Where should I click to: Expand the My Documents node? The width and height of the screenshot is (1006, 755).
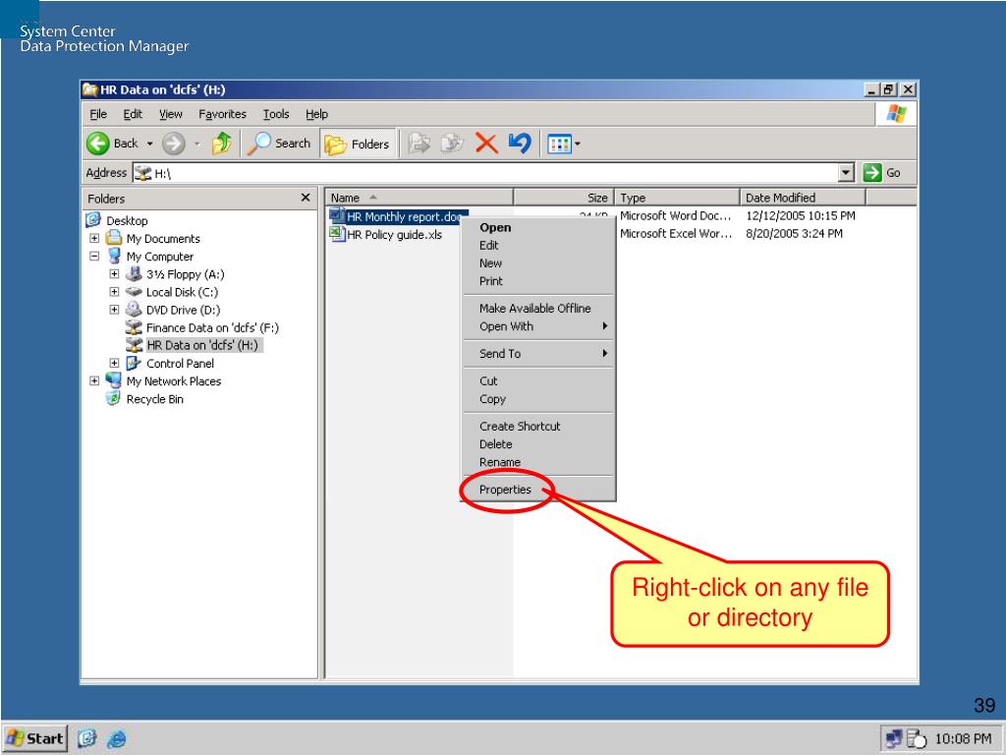coord(94,238)
